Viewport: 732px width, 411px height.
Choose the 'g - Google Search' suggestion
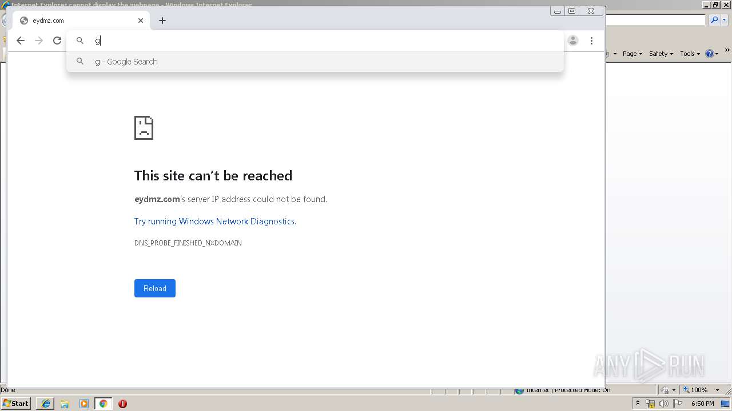[x=315, y=62]
